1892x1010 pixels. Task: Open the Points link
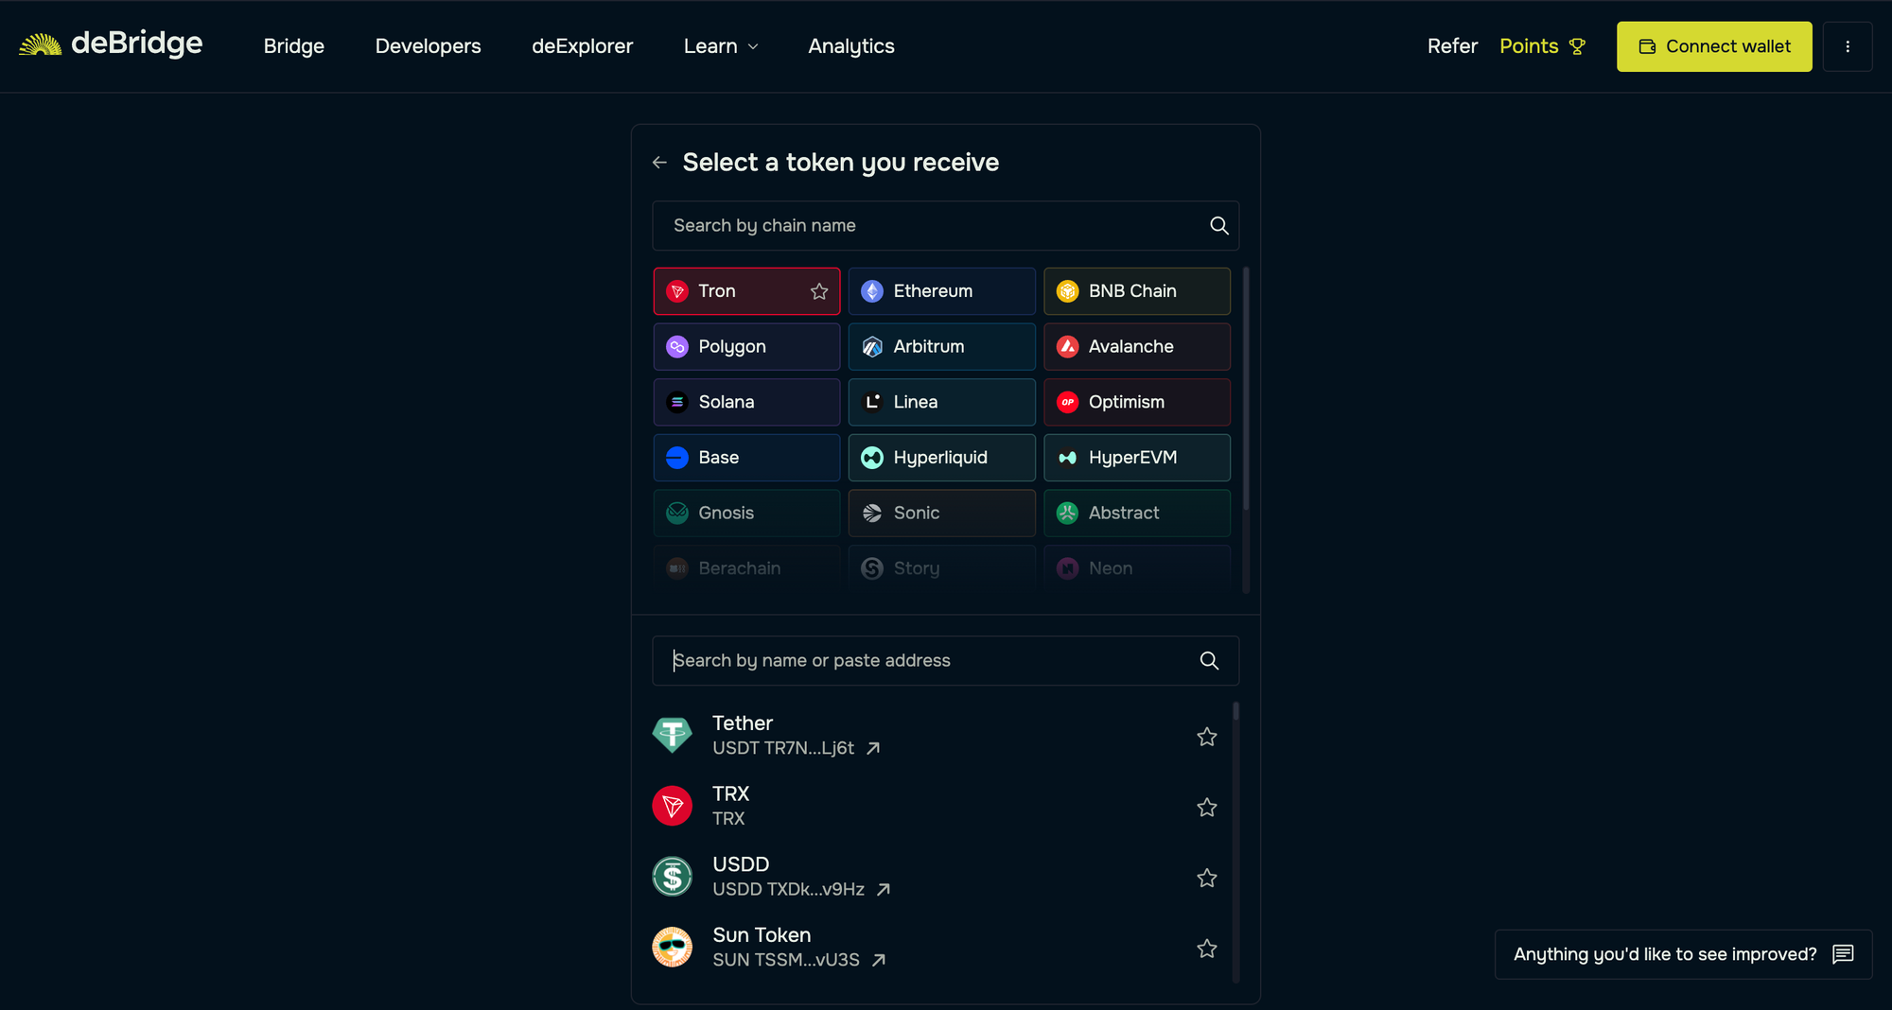click(x=1541, y=46)
